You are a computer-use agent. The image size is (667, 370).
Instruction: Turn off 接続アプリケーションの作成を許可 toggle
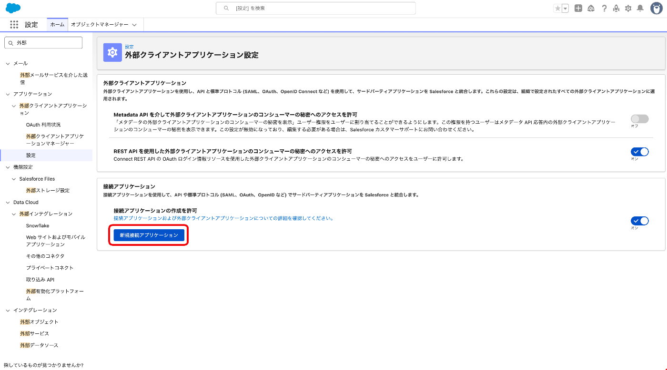pyautogui.click(x=639, y=221)
